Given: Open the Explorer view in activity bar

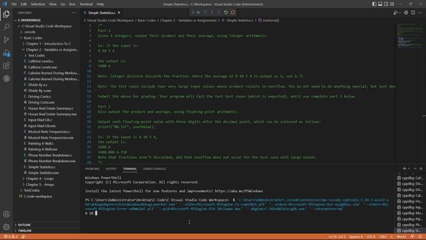Looking at the screenshot, I should [x=6, y=14].
